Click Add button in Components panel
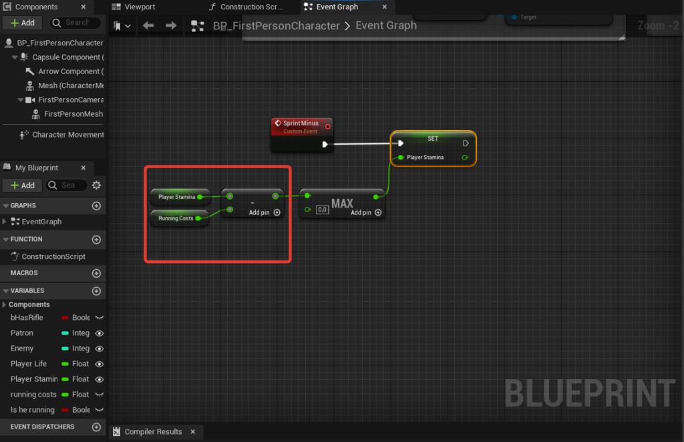 (23, 23)
